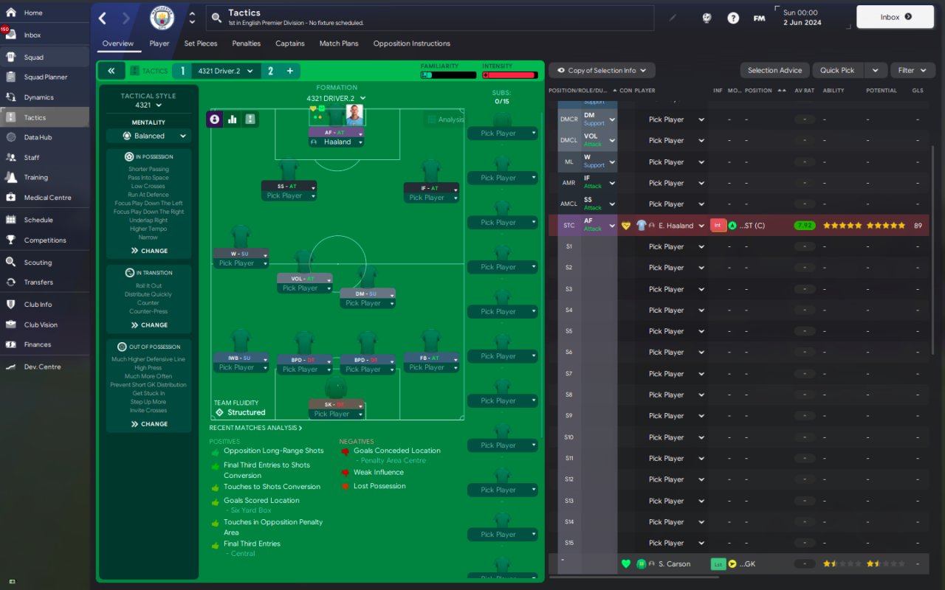
Task: Open the Competitions trophy icon
Action: tap(10, 240)
